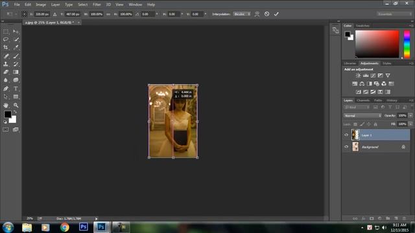
Task: Select the Pen tool
Action: [x=6, y=89]
